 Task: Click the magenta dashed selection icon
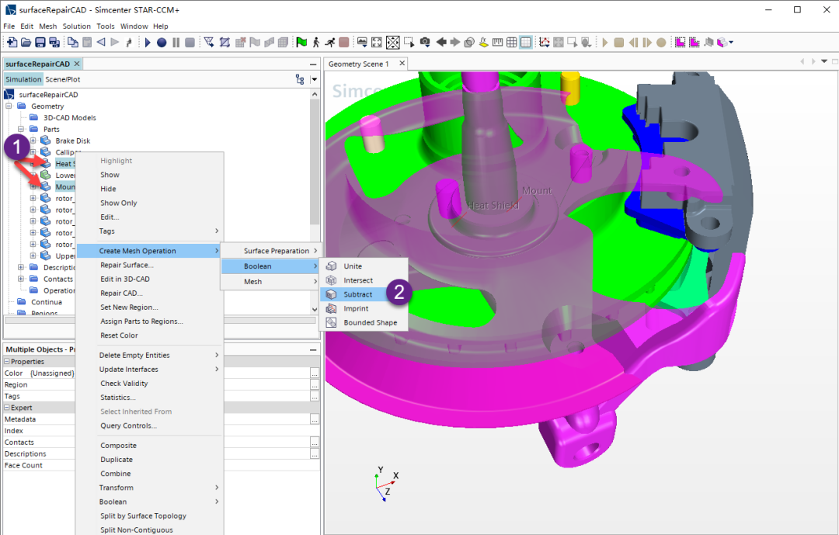coord(680,42)
